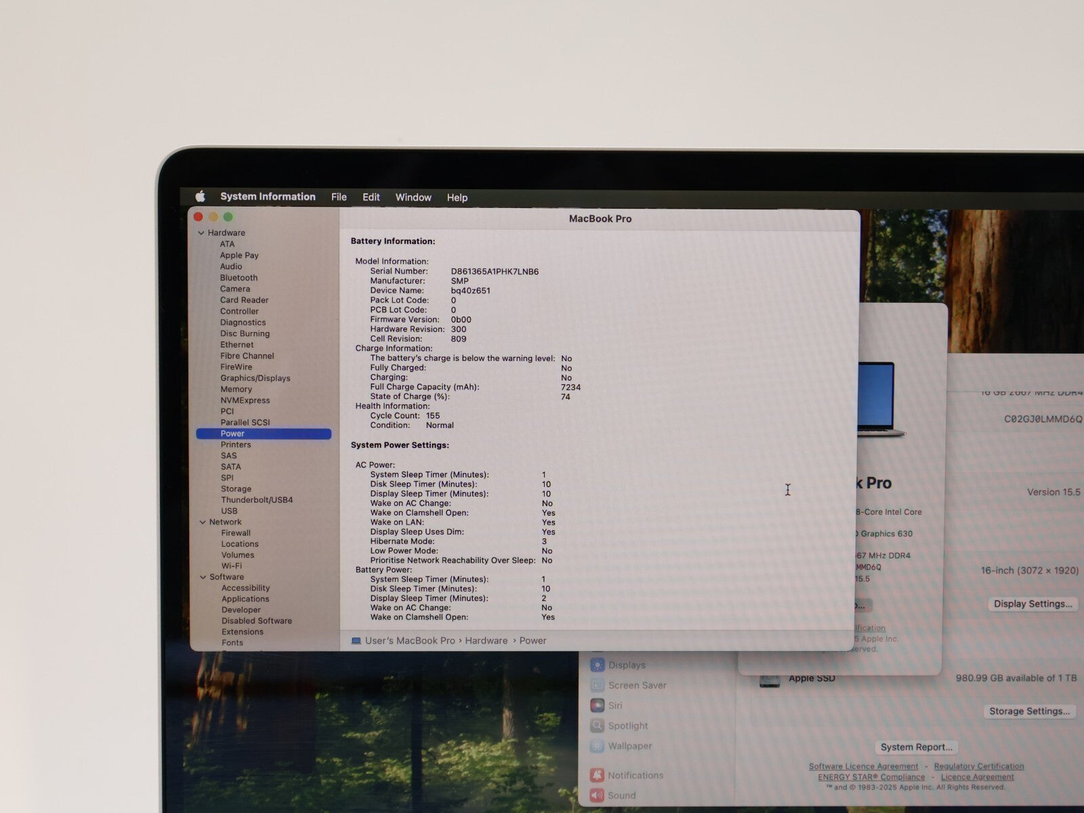Open the System Information menu
This screenshot has height=813, width=1084.
268,196
